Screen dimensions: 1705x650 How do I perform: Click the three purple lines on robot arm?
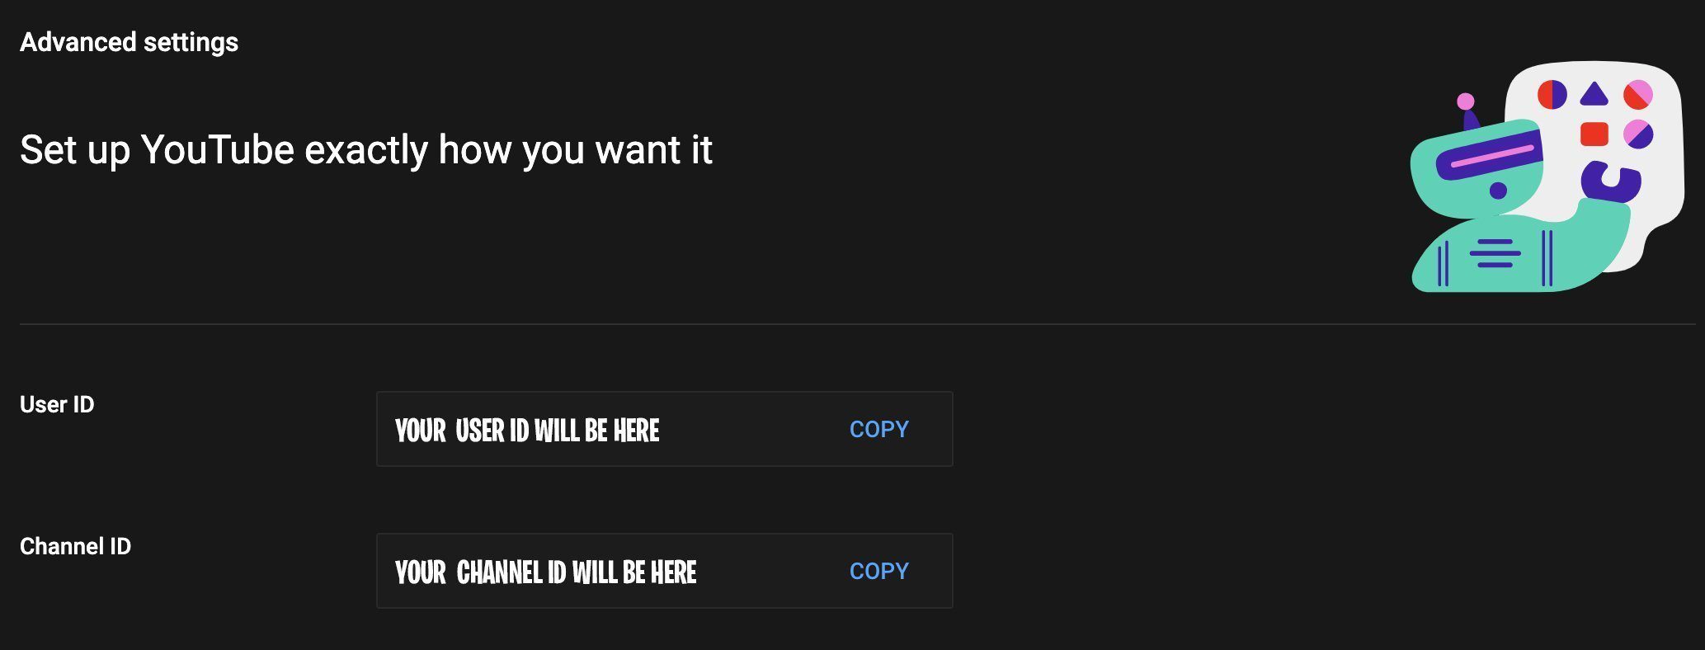click(1494, 253)
